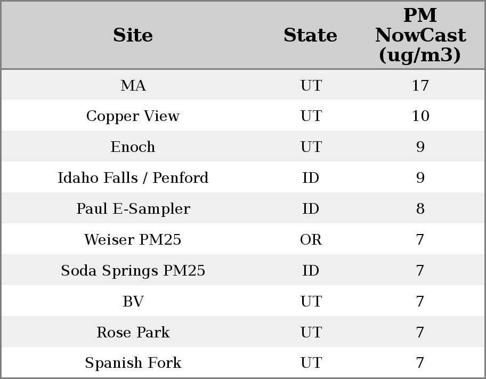
Task: Click the NowCast value 8
Action: pos(420,209)
